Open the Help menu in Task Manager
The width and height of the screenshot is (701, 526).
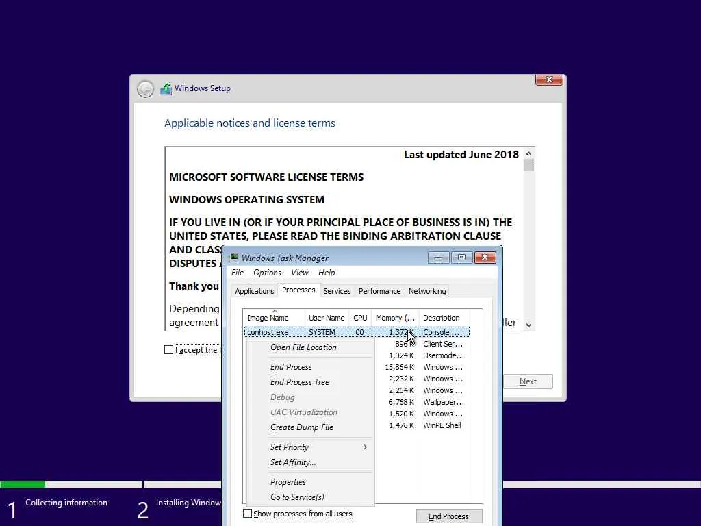click(327, 273)
